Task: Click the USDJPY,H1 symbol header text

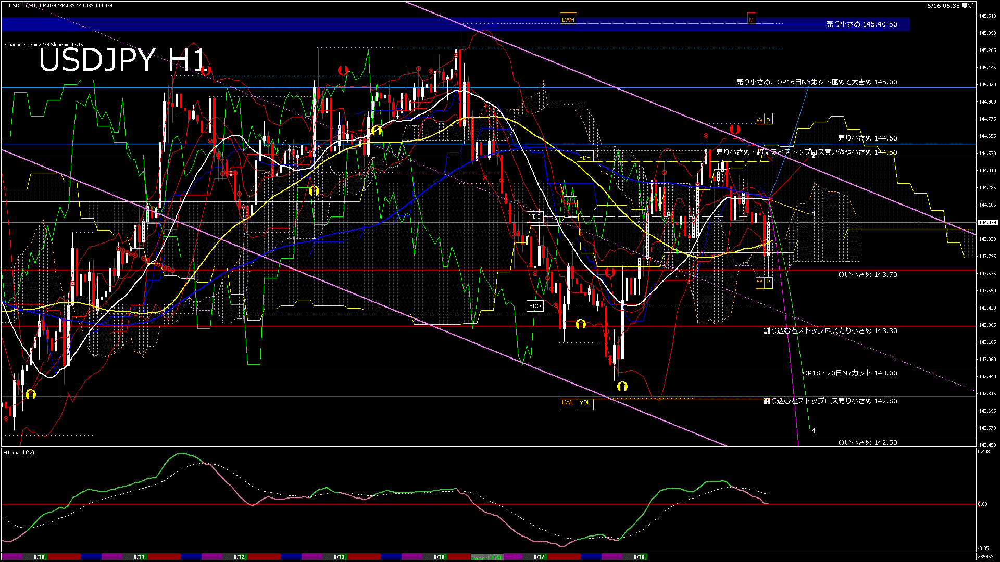Action: tap(23, 5)
